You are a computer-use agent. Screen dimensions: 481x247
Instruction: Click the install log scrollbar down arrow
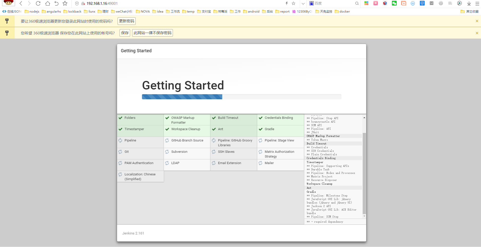click(364, 216)
